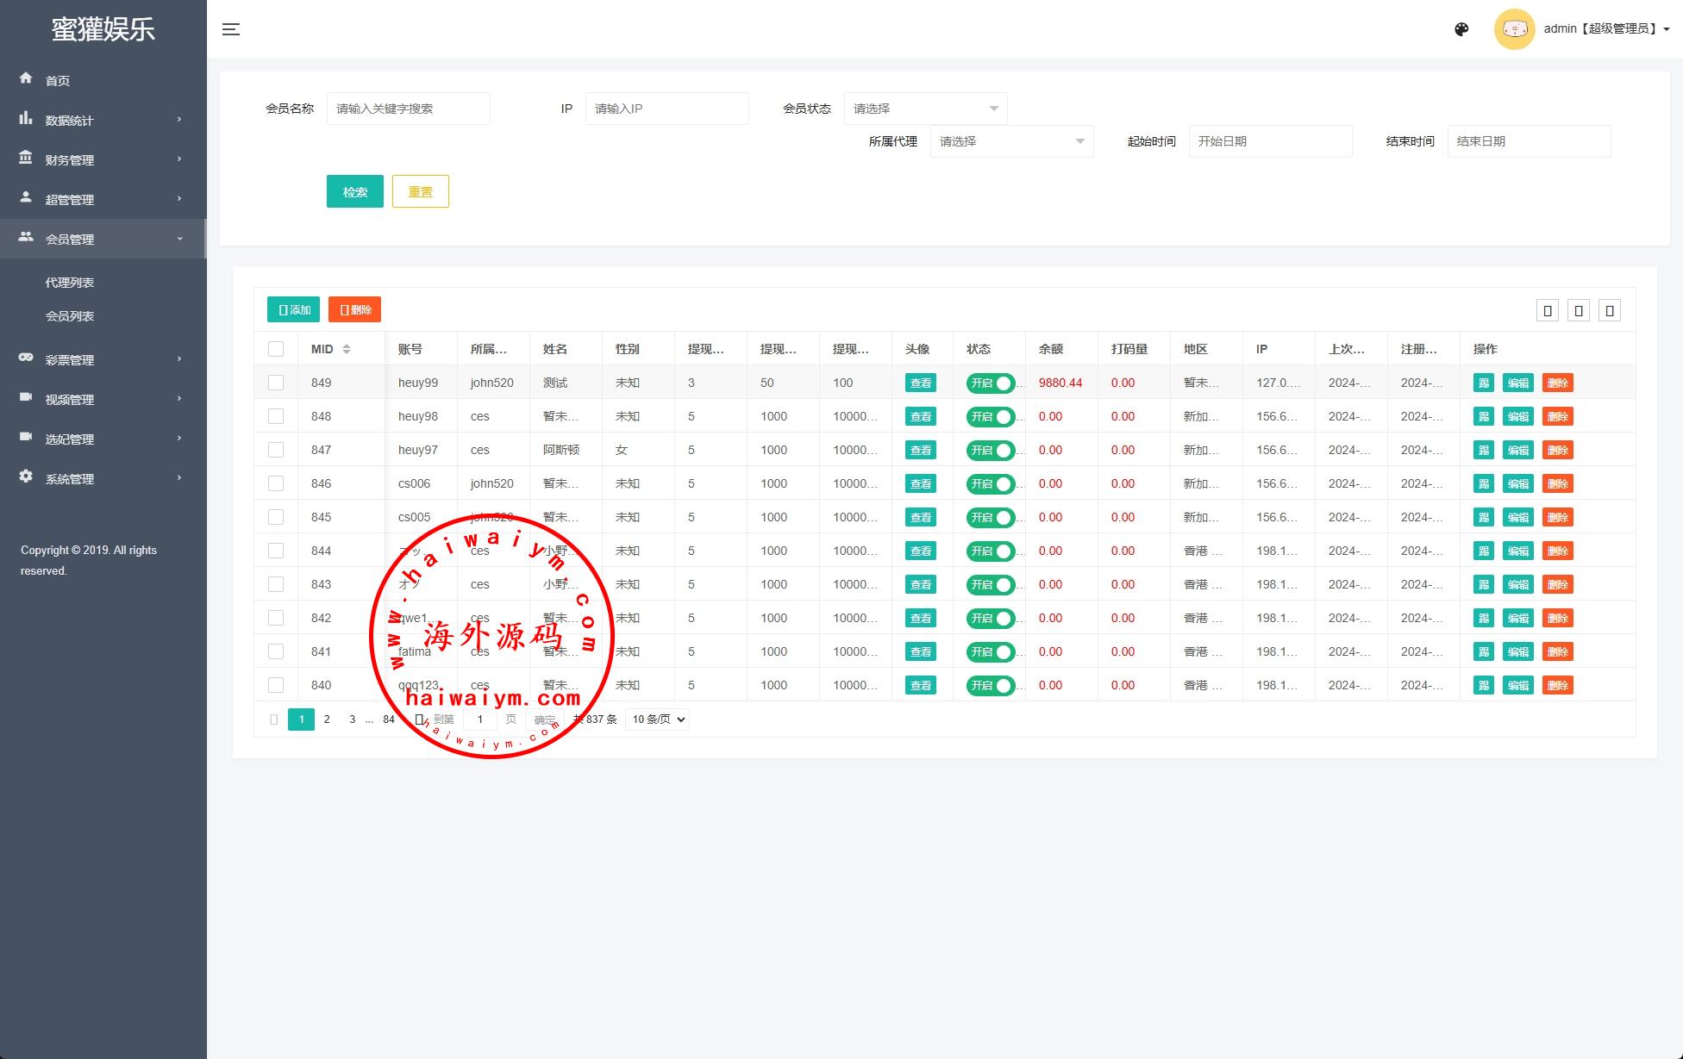Check the select-all header checkbox
1683x1059 pixels.
276,349
